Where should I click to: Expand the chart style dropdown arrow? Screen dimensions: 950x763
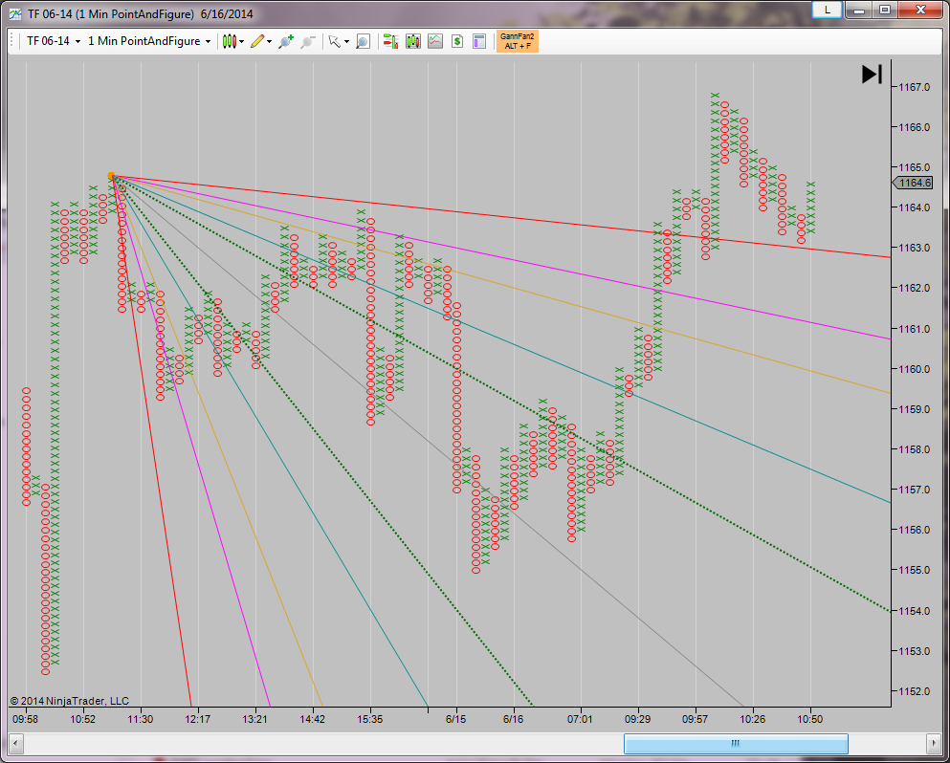pyautogui.click(x=242, y=42)
